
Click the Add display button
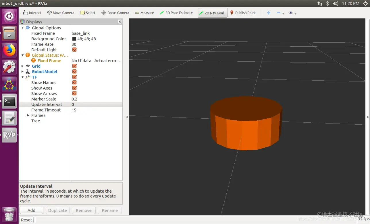pos(31,210)
